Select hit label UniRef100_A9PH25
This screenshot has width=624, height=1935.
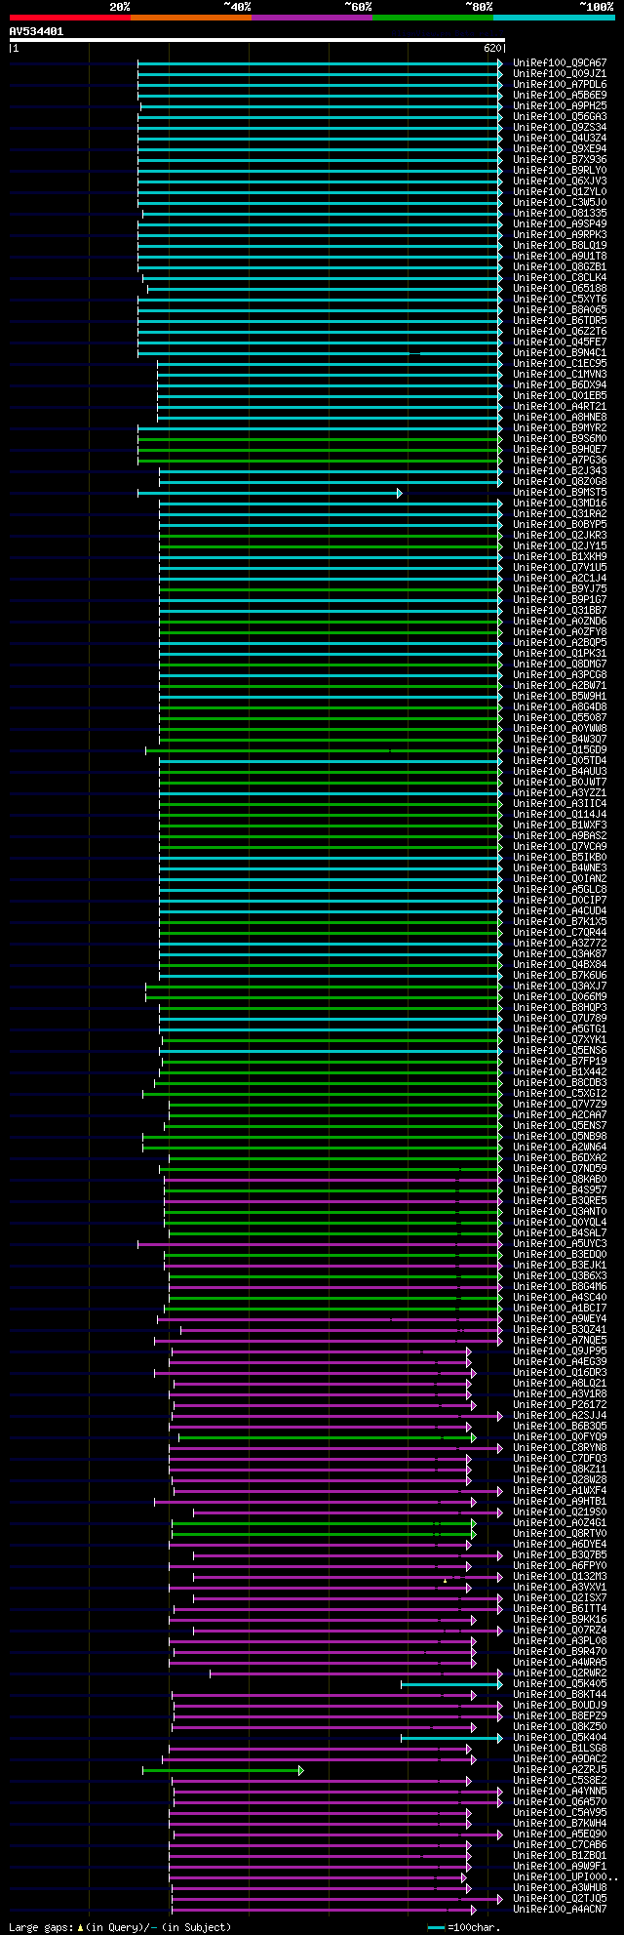tap(560, 106)
